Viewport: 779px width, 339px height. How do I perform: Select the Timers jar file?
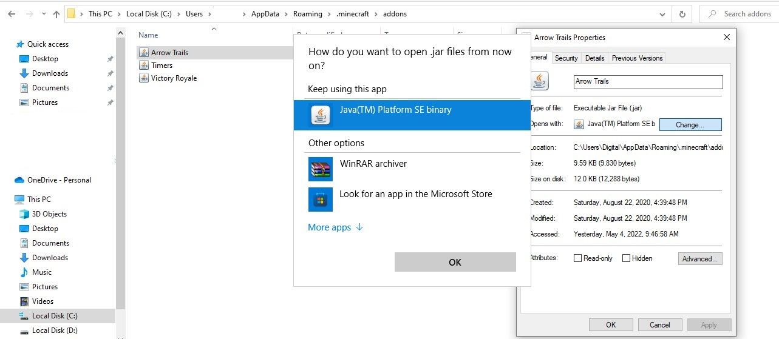point(162,65)
